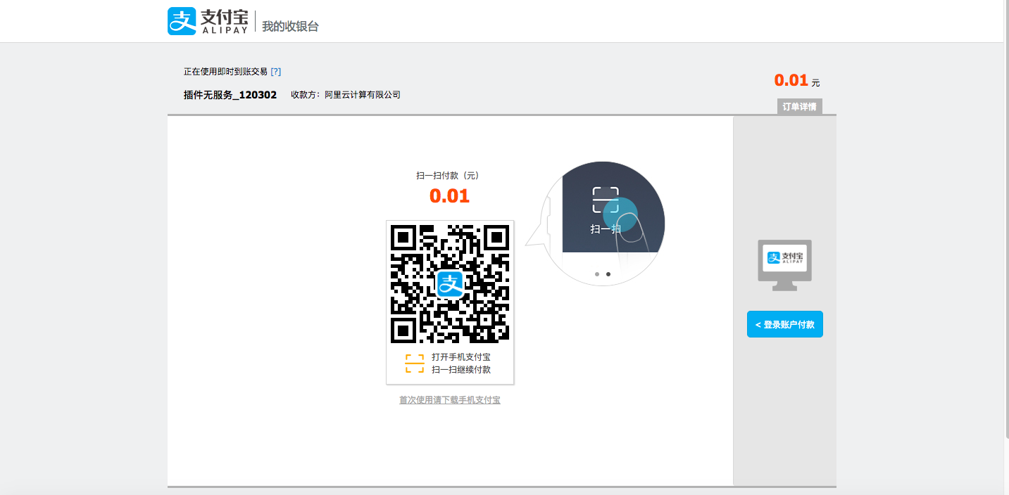
Task: Click the 打开手机支付宝 instruction text
Action: [x=461, y=357]
